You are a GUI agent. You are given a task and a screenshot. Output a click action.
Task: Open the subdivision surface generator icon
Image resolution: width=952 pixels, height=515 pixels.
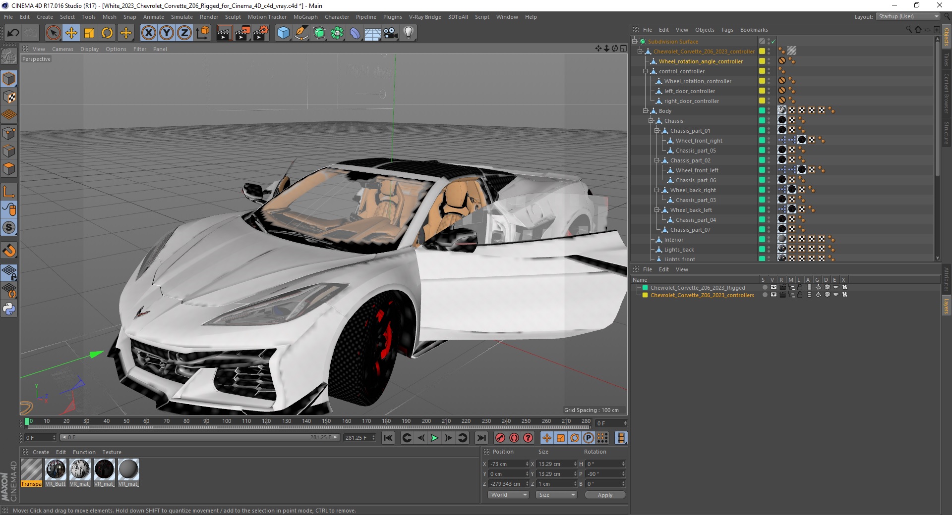pos(319,33)
